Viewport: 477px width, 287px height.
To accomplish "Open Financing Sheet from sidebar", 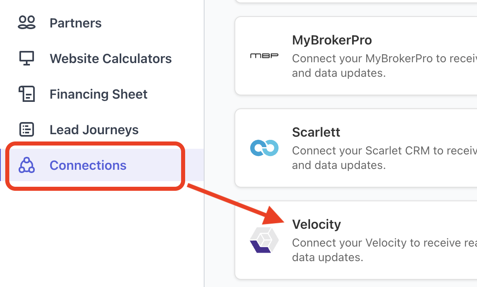I will [x=98, y=94].
